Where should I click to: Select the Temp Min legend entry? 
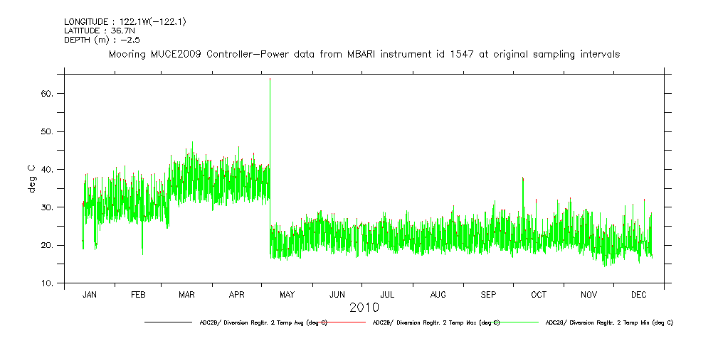[x=608, y=322]
